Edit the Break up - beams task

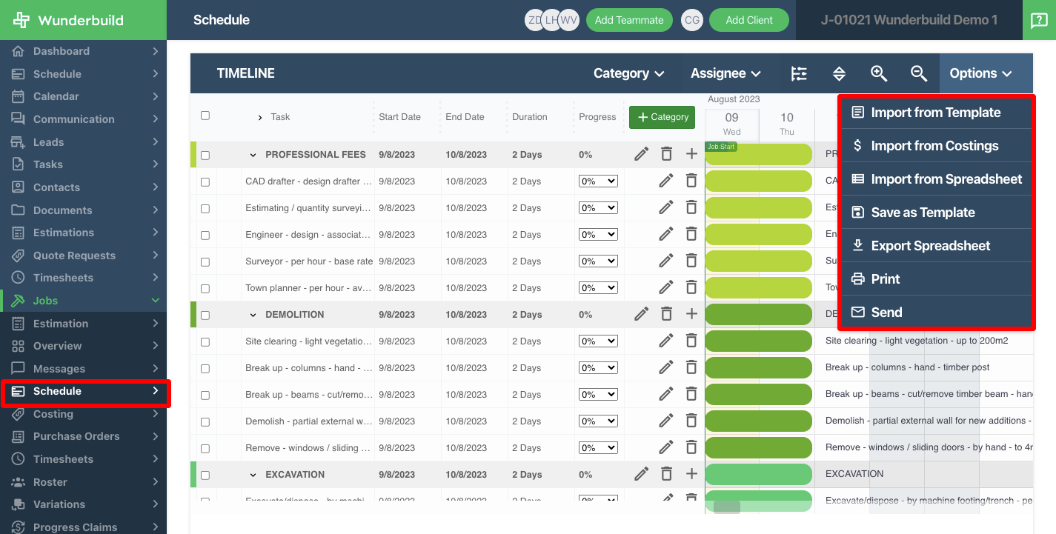tap(666, 394)
